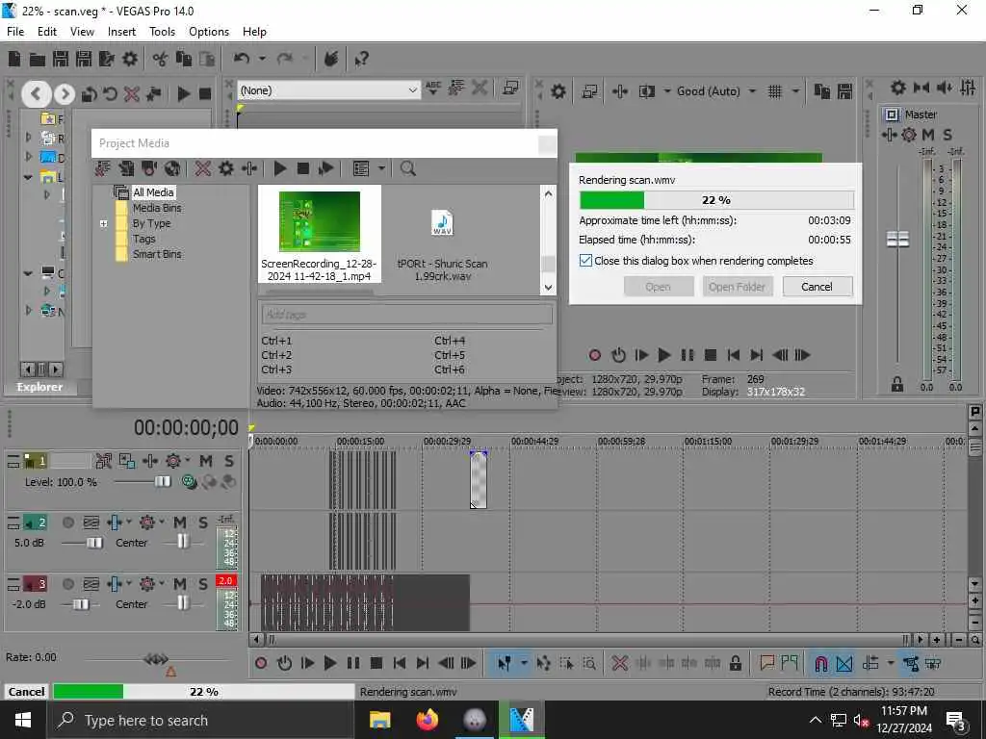Select All Media in Project Media tree
Viewport: 986px width, 739px height.
(153, 192)
